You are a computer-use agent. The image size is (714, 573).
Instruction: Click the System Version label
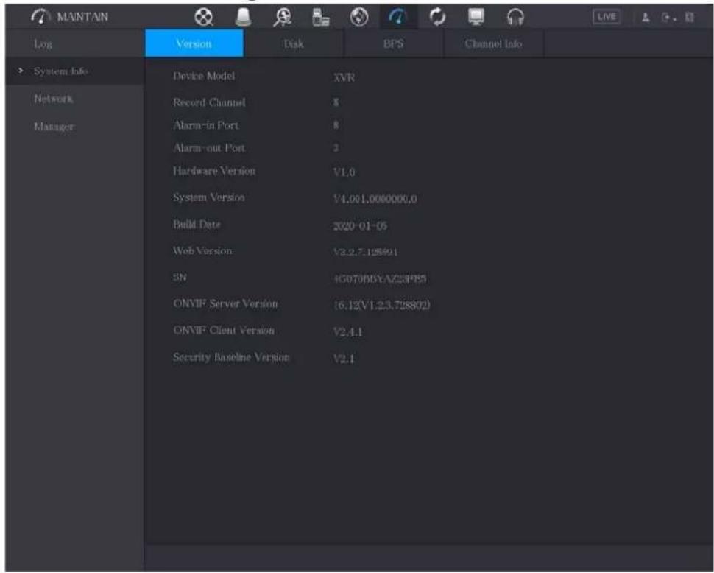tap(208, 197)
